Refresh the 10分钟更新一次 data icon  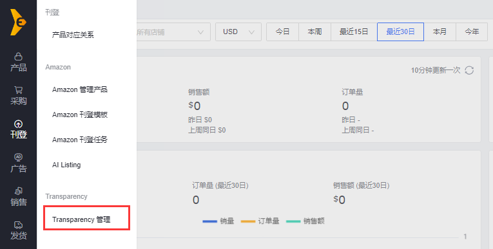pos(469,70)
